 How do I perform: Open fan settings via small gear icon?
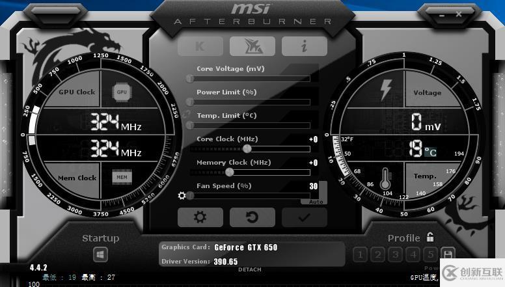coord(182,195)
